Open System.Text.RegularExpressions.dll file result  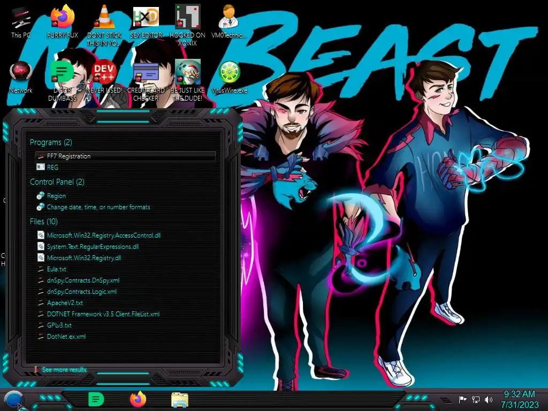[x=125, y=246]
